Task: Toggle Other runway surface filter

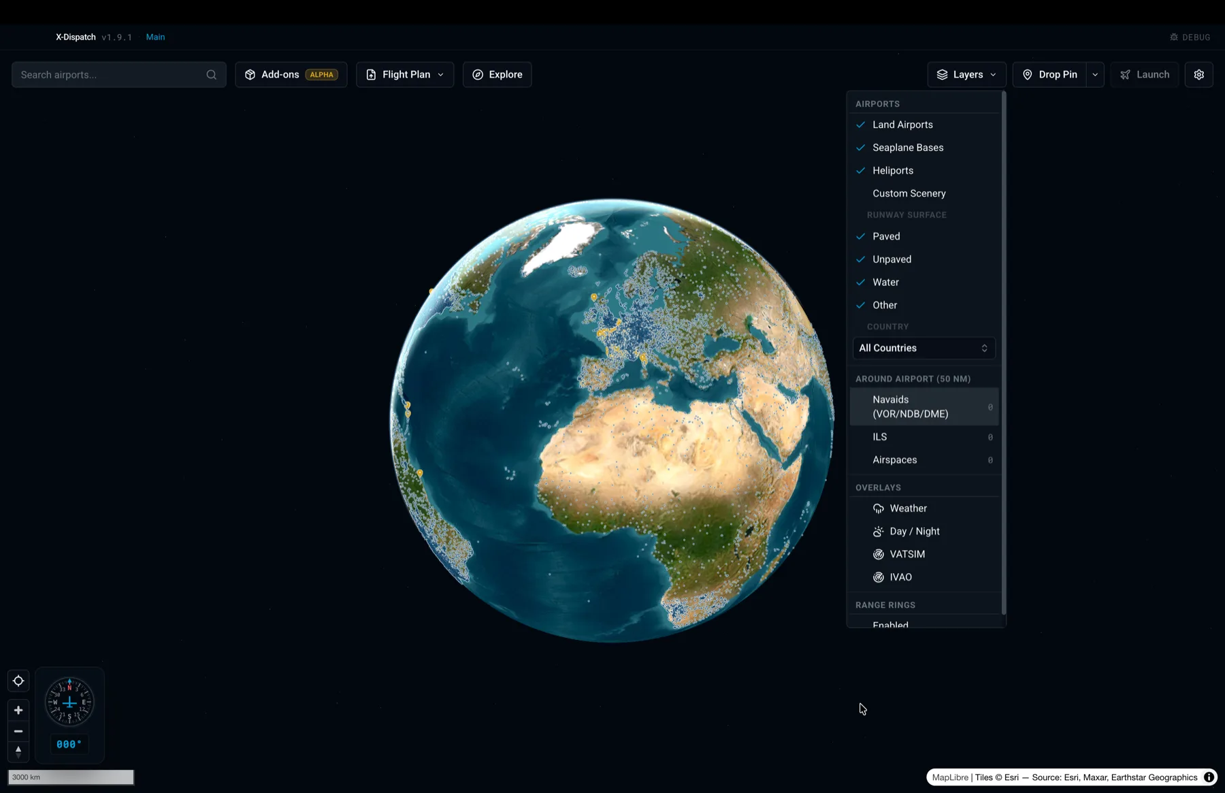Action: [x=924, y=305]
